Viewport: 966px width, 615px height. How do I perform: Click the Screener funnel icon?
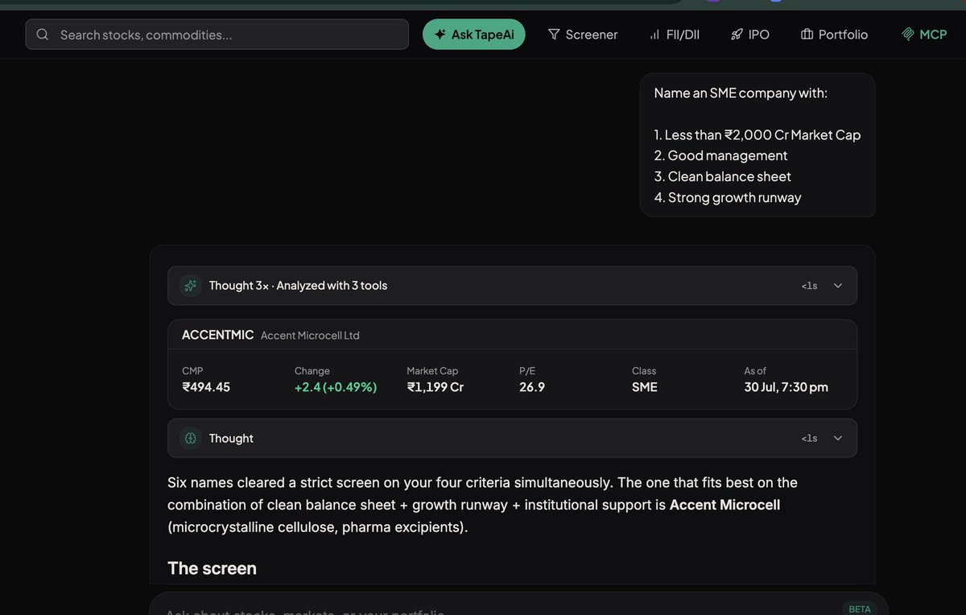(x=554, y=35)
